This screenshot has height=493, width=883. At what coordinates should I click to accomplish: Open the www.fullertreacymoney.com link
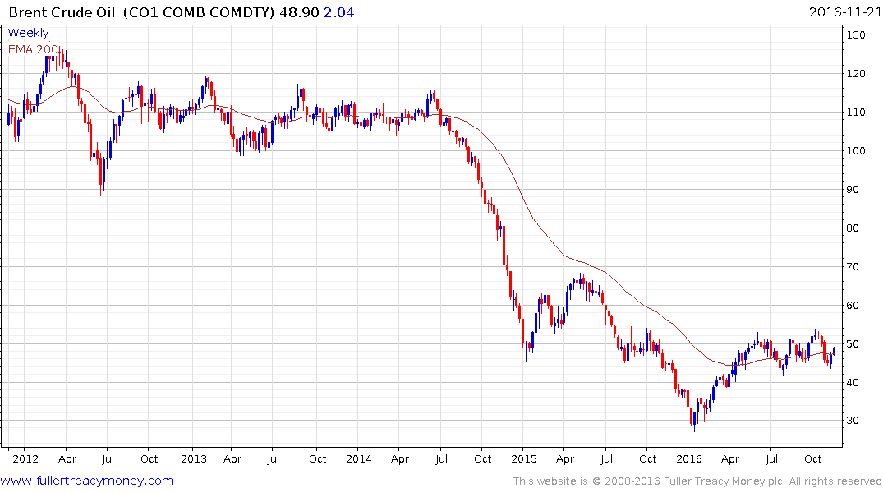pos(87,481)
